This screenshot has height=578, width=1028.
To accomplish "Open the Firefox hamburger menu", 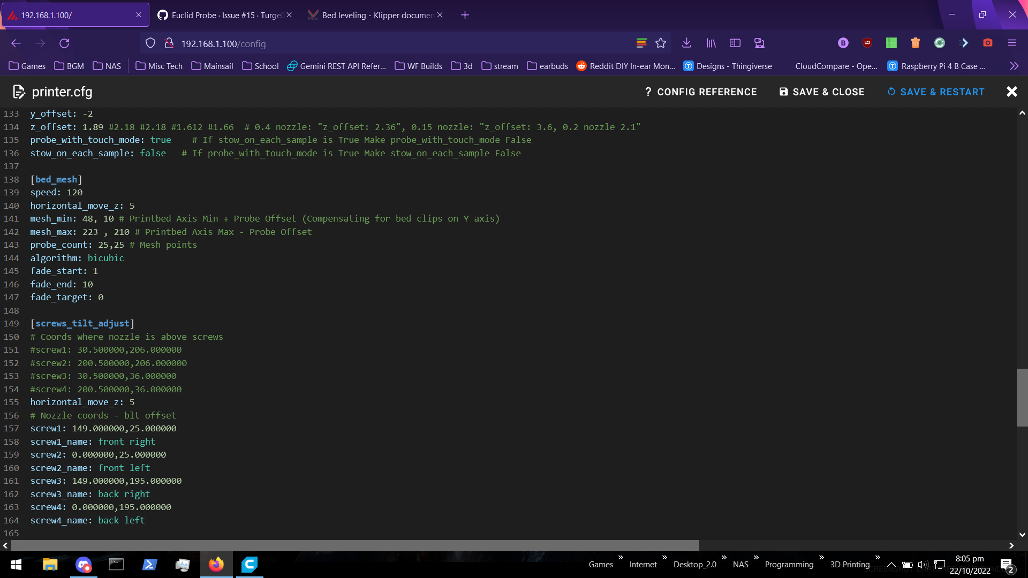I will click(1012, 43).
